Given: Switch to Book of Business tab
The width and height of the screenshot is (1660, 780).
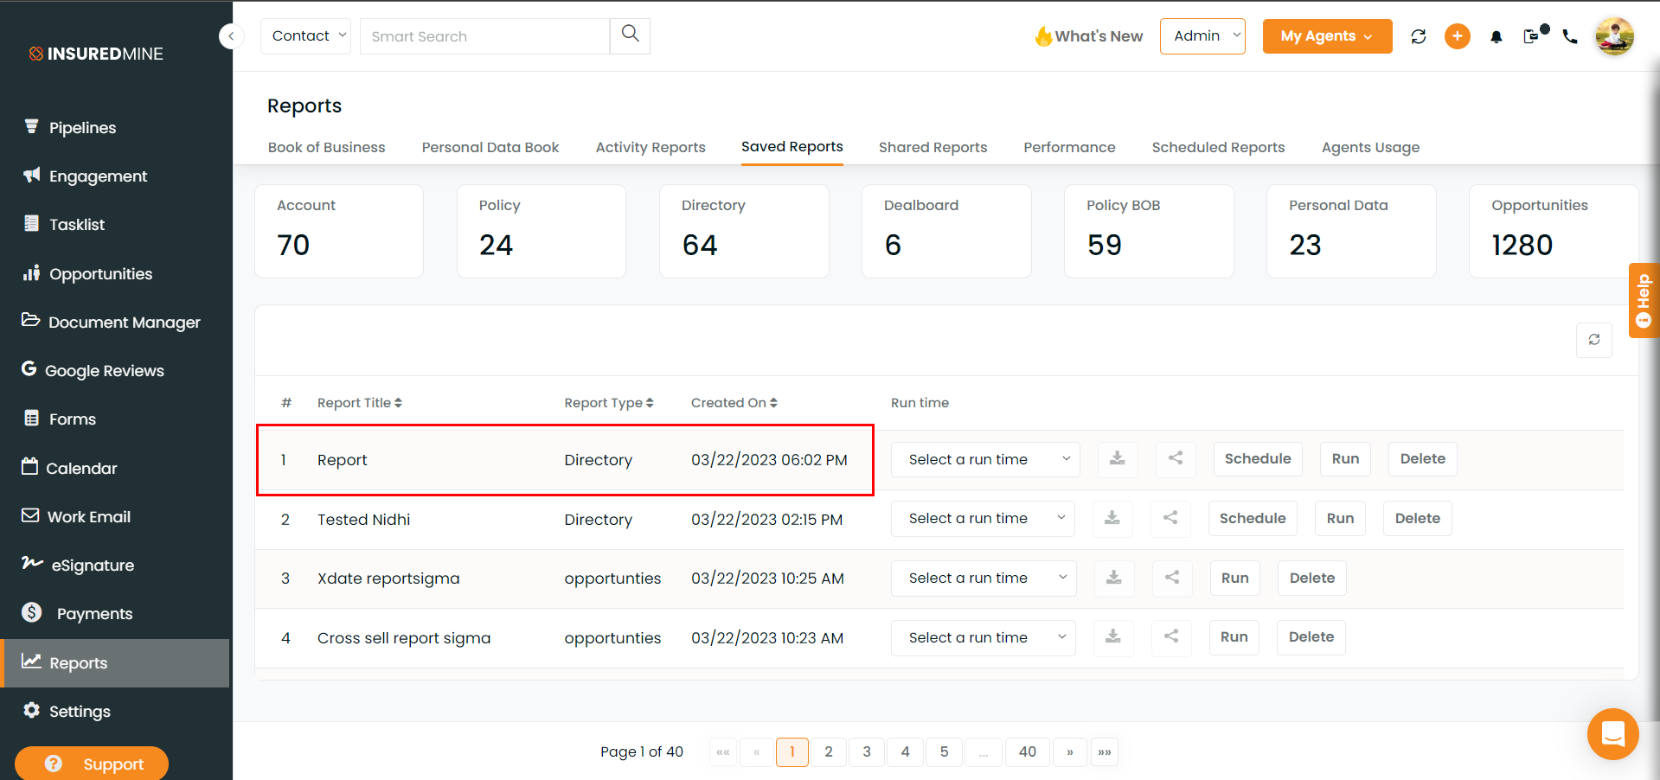Looking at the screenshot, I should pos(327,148).
